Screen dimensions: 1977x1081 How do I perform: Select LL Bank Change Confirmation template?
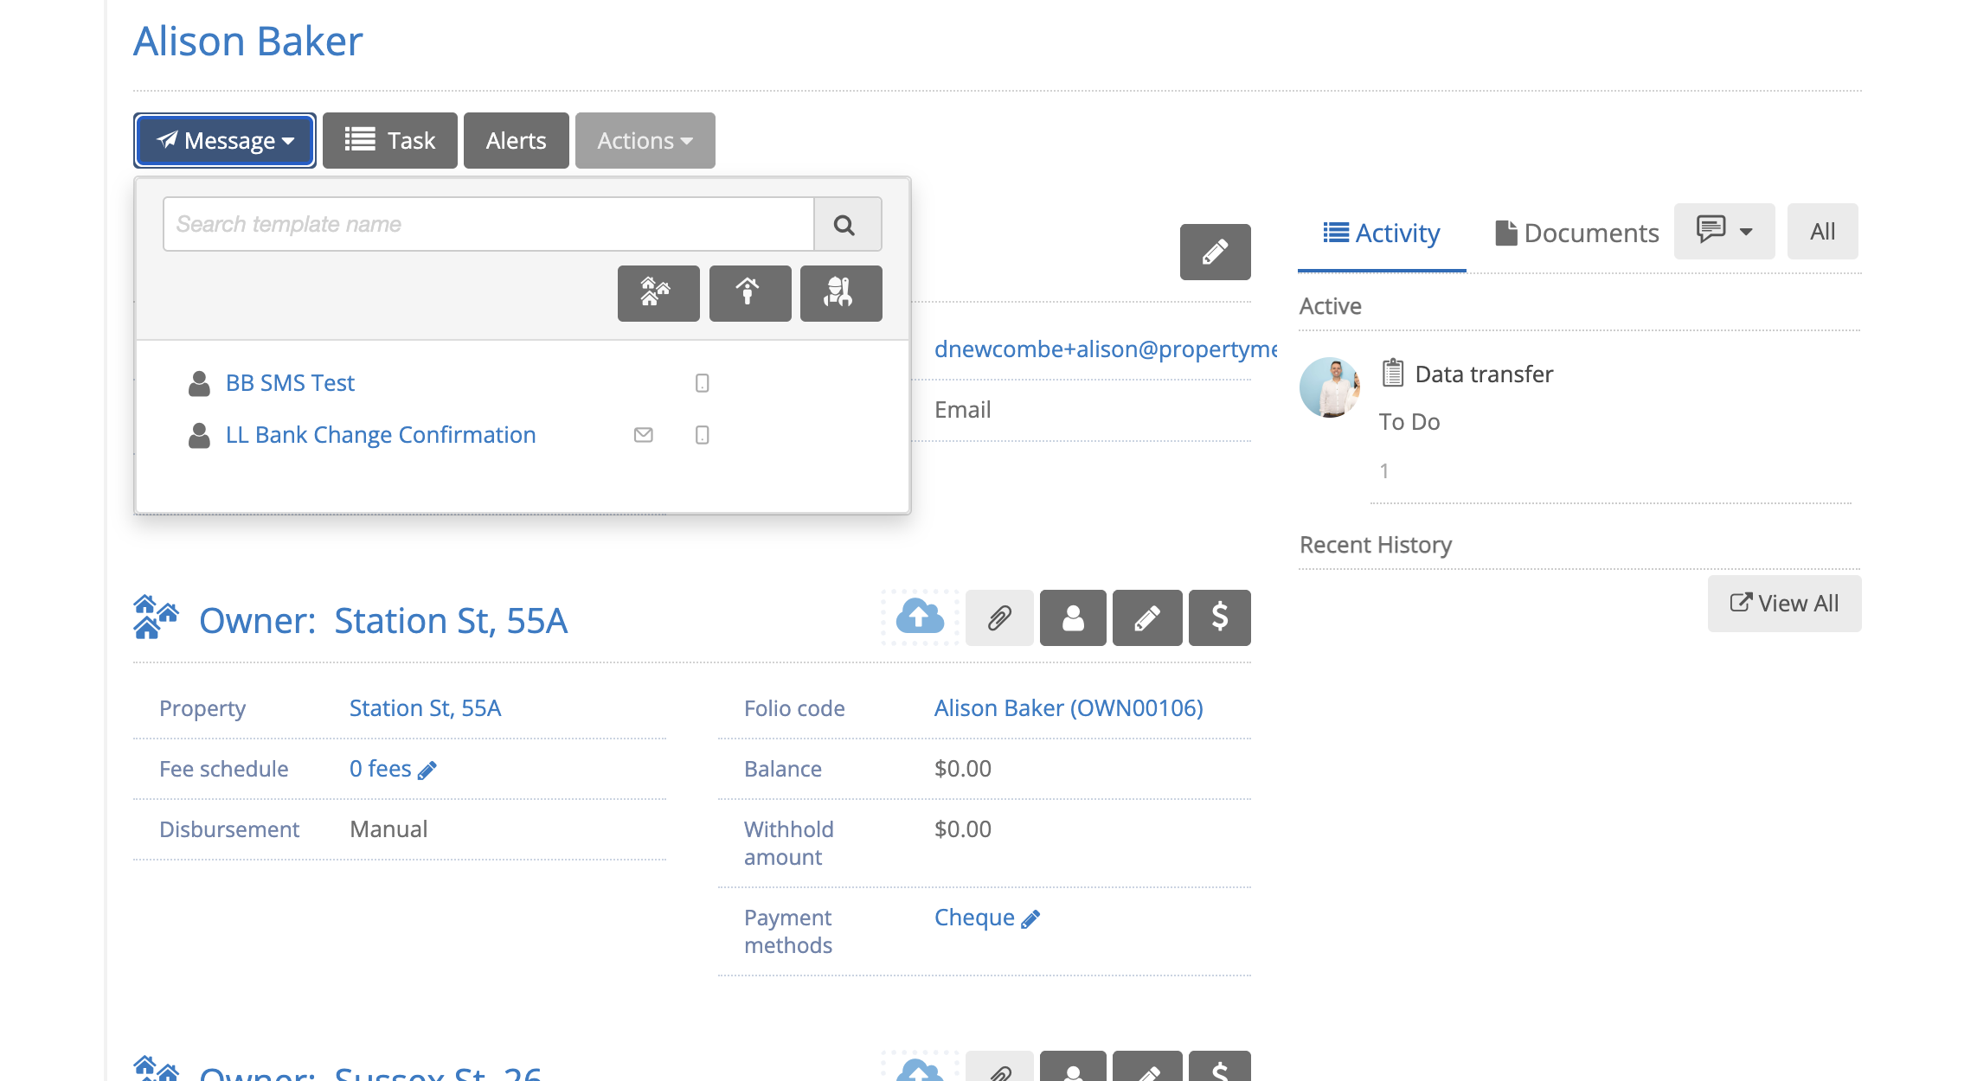tap(381, 435)
